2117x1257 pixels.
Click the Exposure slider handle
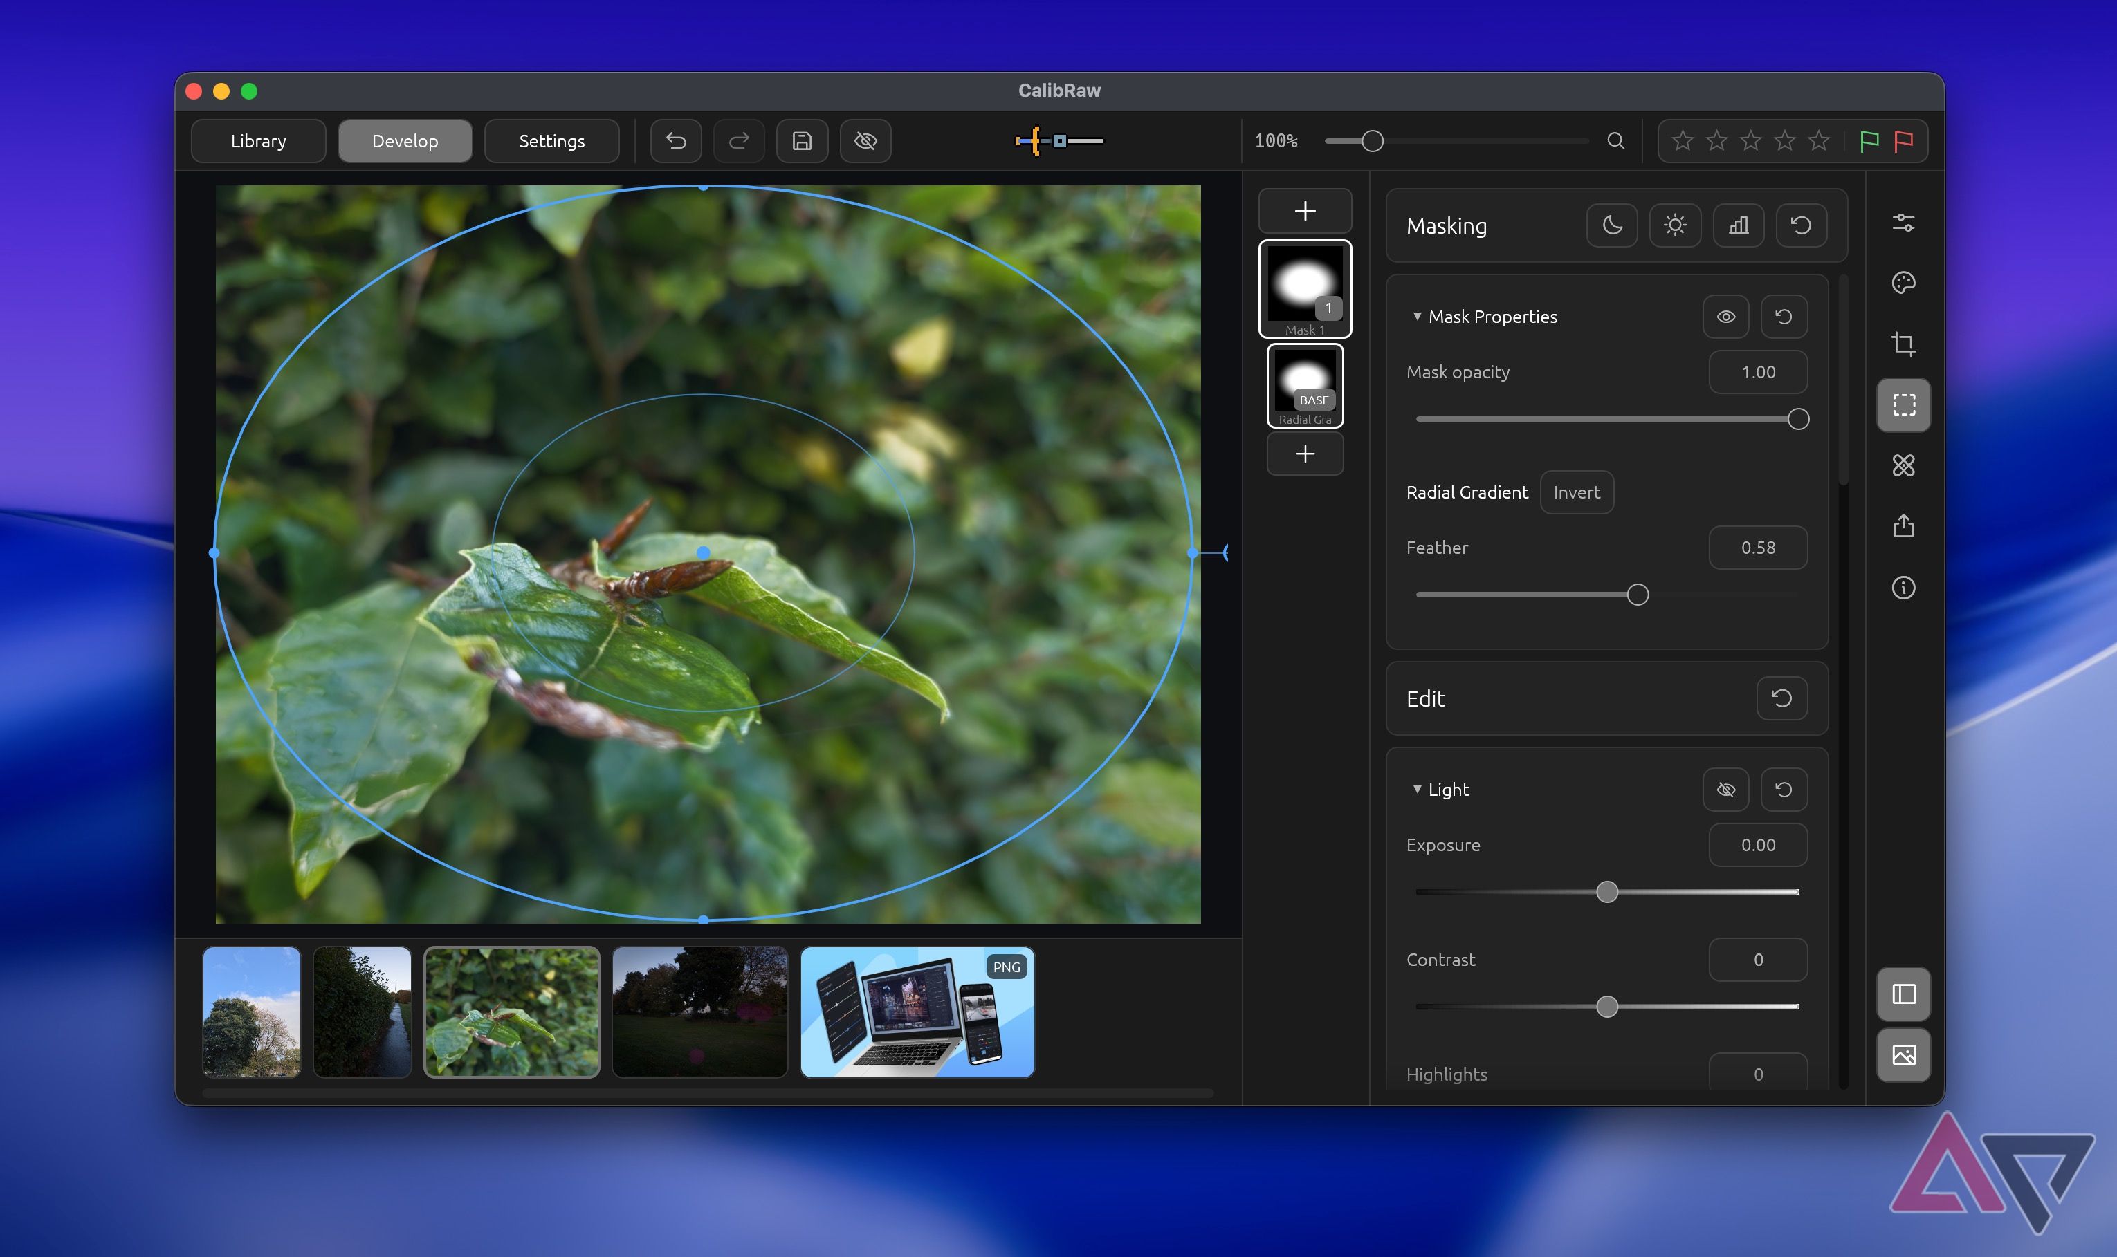[1607, 892]
